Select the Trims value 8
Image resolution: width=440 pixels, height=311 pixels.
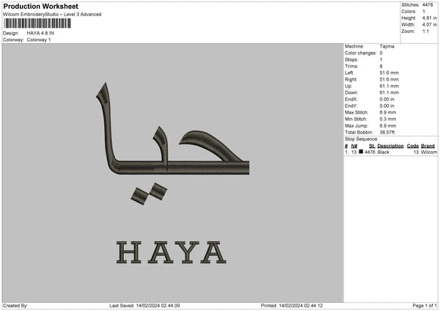coord(381,66)
